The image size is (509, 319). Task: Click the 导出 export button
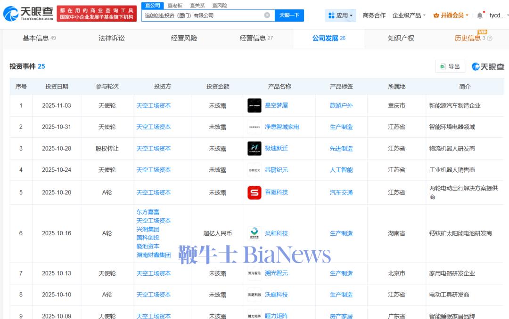click(450, 66)
